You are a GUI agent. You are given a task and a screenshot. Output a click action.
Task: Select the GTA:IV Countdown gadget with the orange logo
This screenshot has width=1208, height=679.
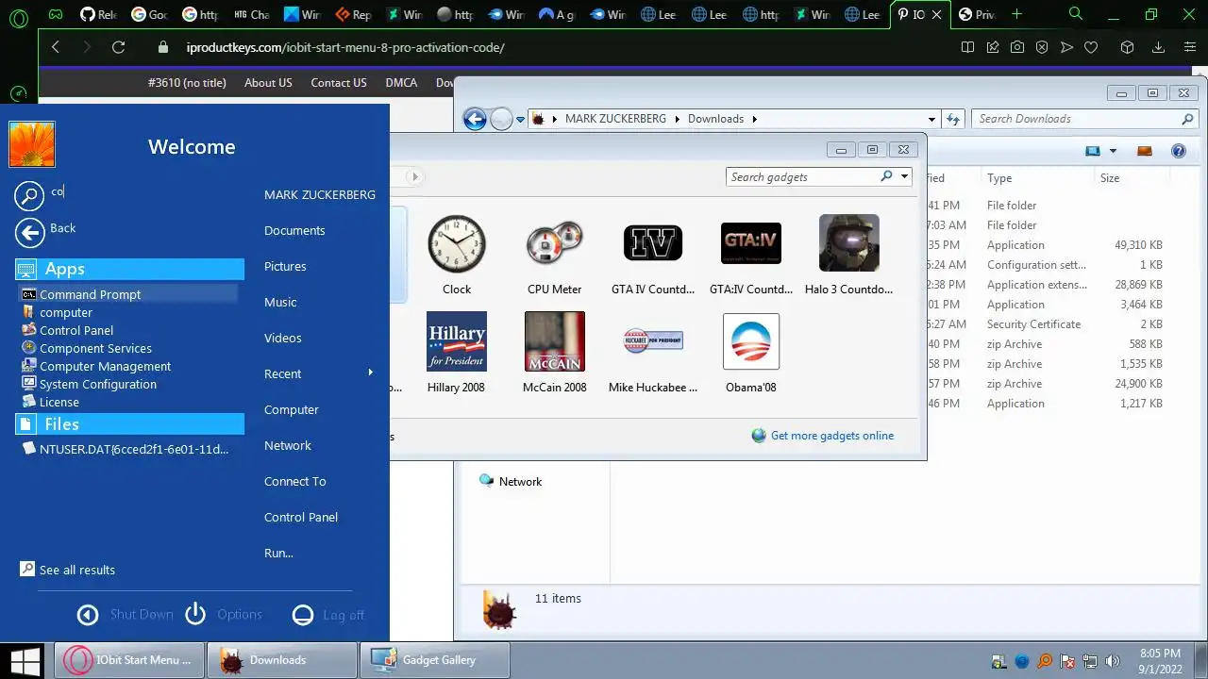coord(751,256)
